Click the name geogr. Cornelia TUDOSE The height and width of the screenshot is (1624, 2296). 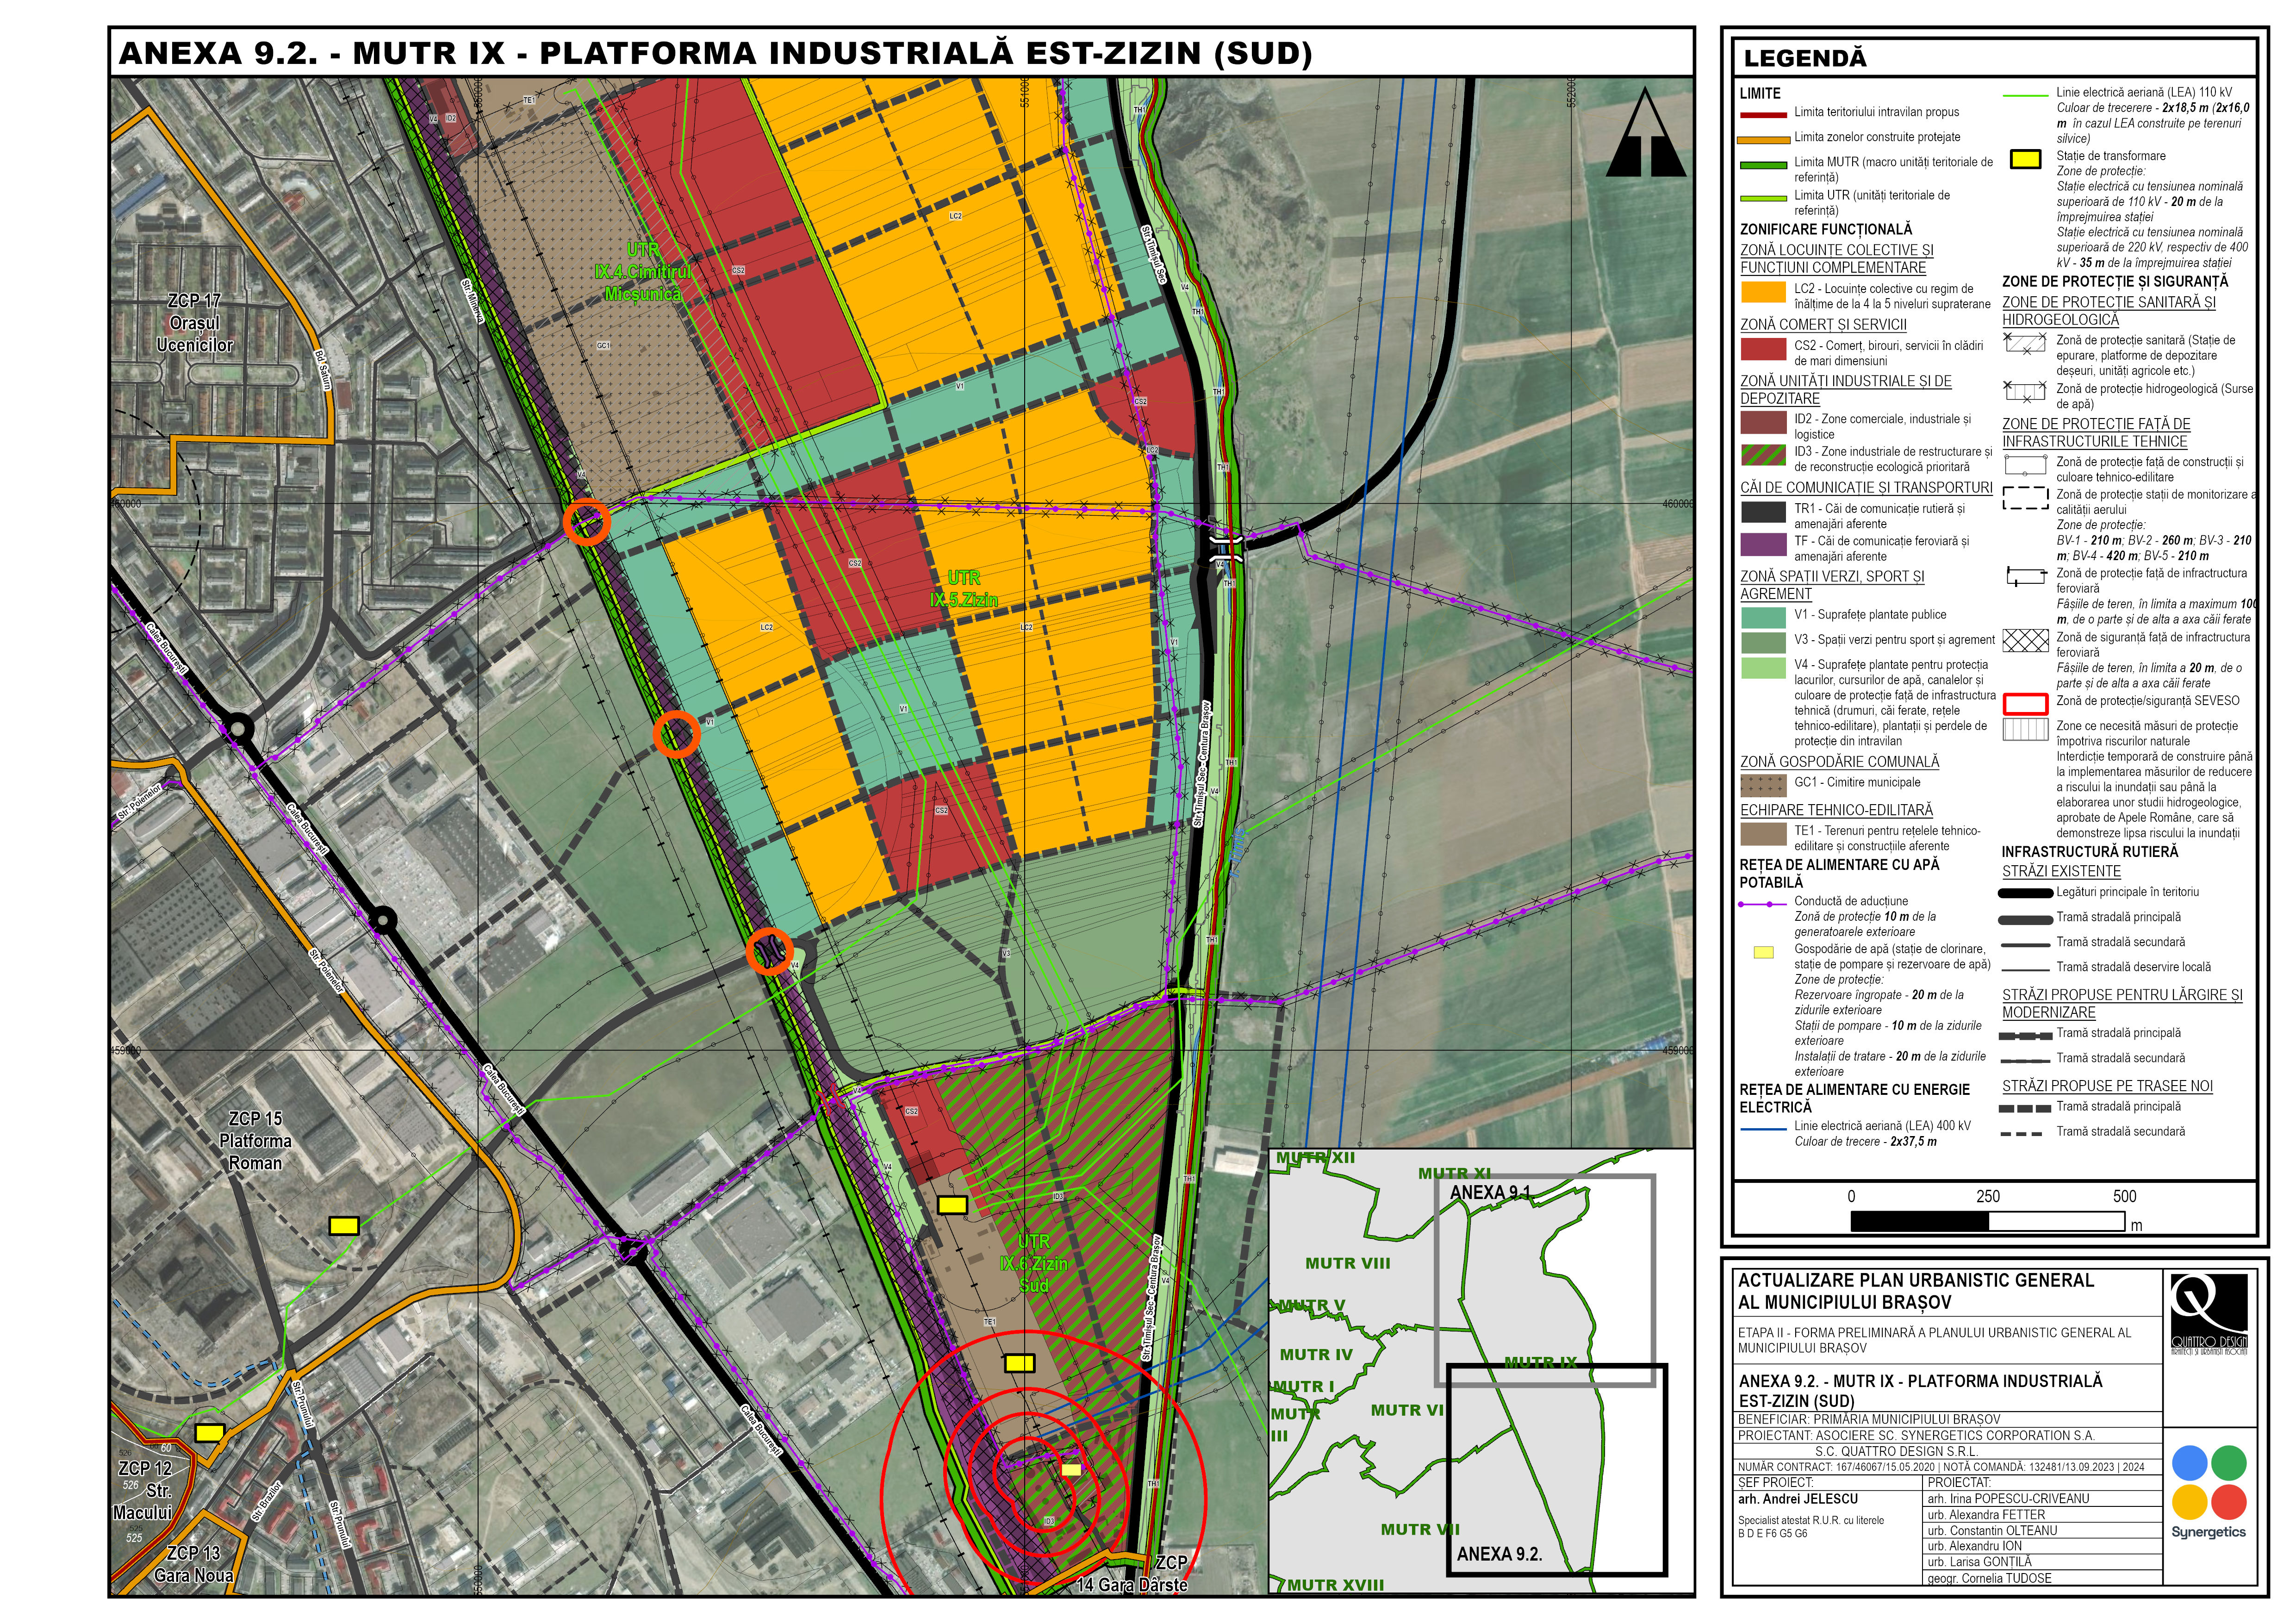pos(1989,1578)
